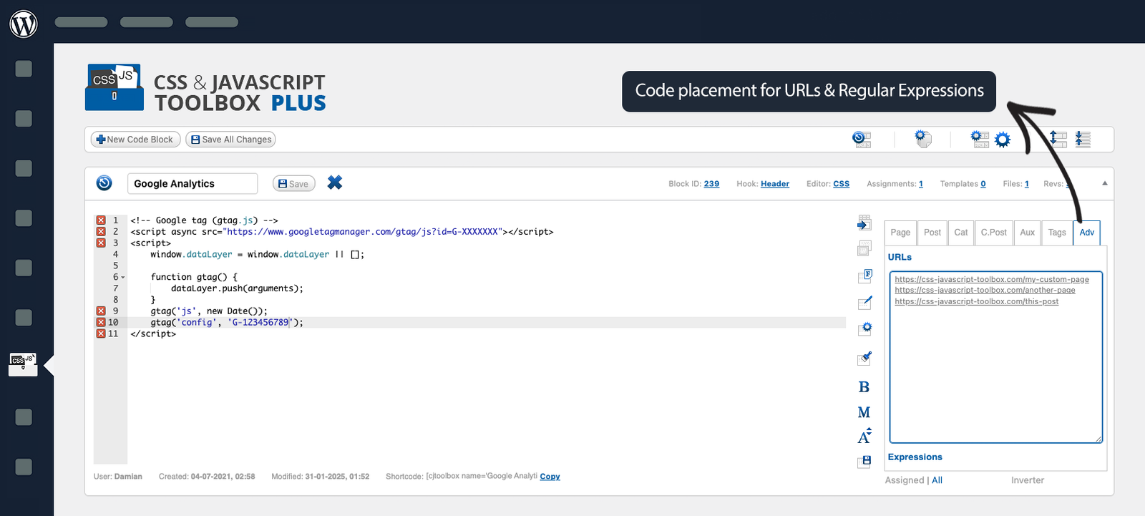
Task: Click error marker on line 3
Action: coord(101,243)
